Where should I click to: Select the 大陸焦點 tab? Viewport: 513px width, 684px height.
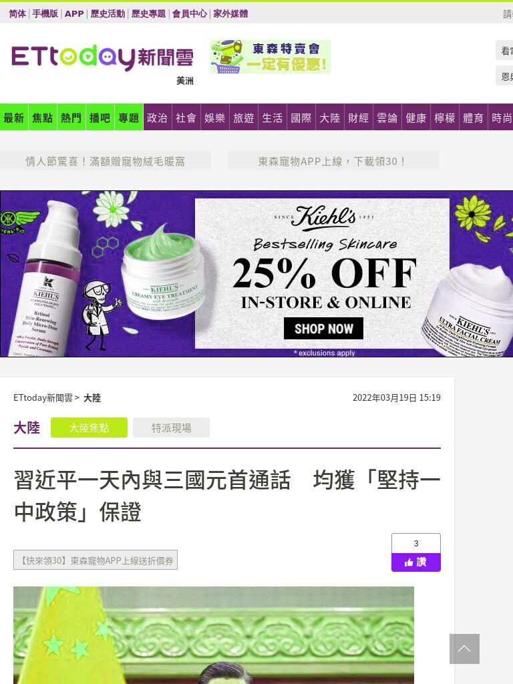[x=89, y=427]
